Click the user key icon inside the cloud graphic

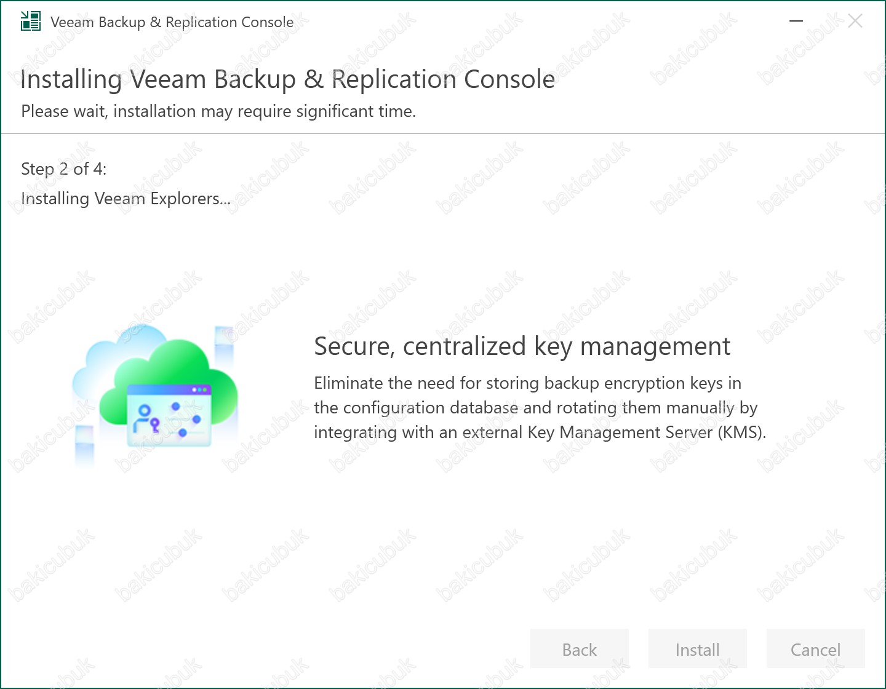tap(146, 418)
